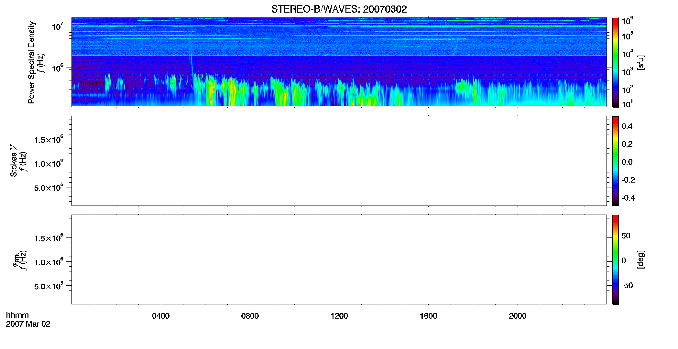Click the 5.0×10^5 tick in phi panel
Image resolution: width=678 pixels, height=349 pixels.
[49, 286]
